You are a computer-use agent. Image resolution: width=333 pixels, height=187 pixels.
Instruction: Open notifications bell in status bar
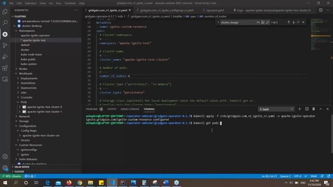(328, 176)
